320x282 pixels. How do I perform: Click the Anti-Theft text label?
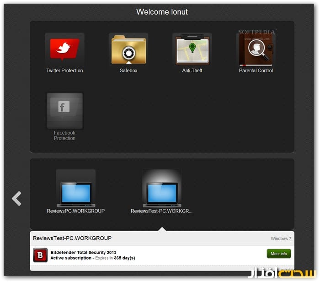coord(192,71)
